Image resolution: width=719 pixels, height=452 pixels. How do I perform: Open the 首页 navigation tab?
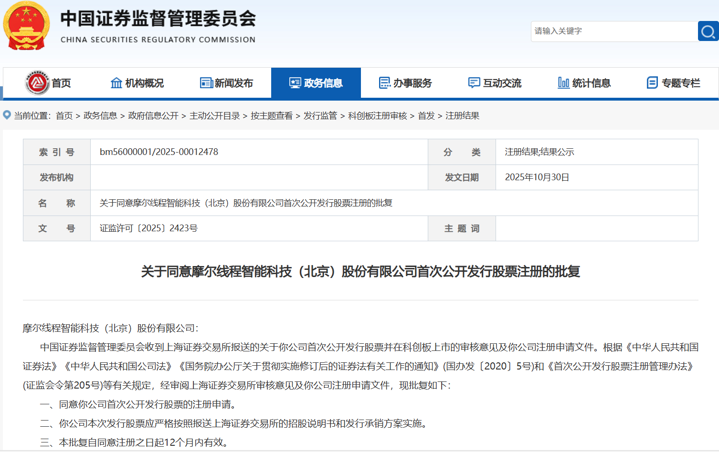click(x=48, y=83)
